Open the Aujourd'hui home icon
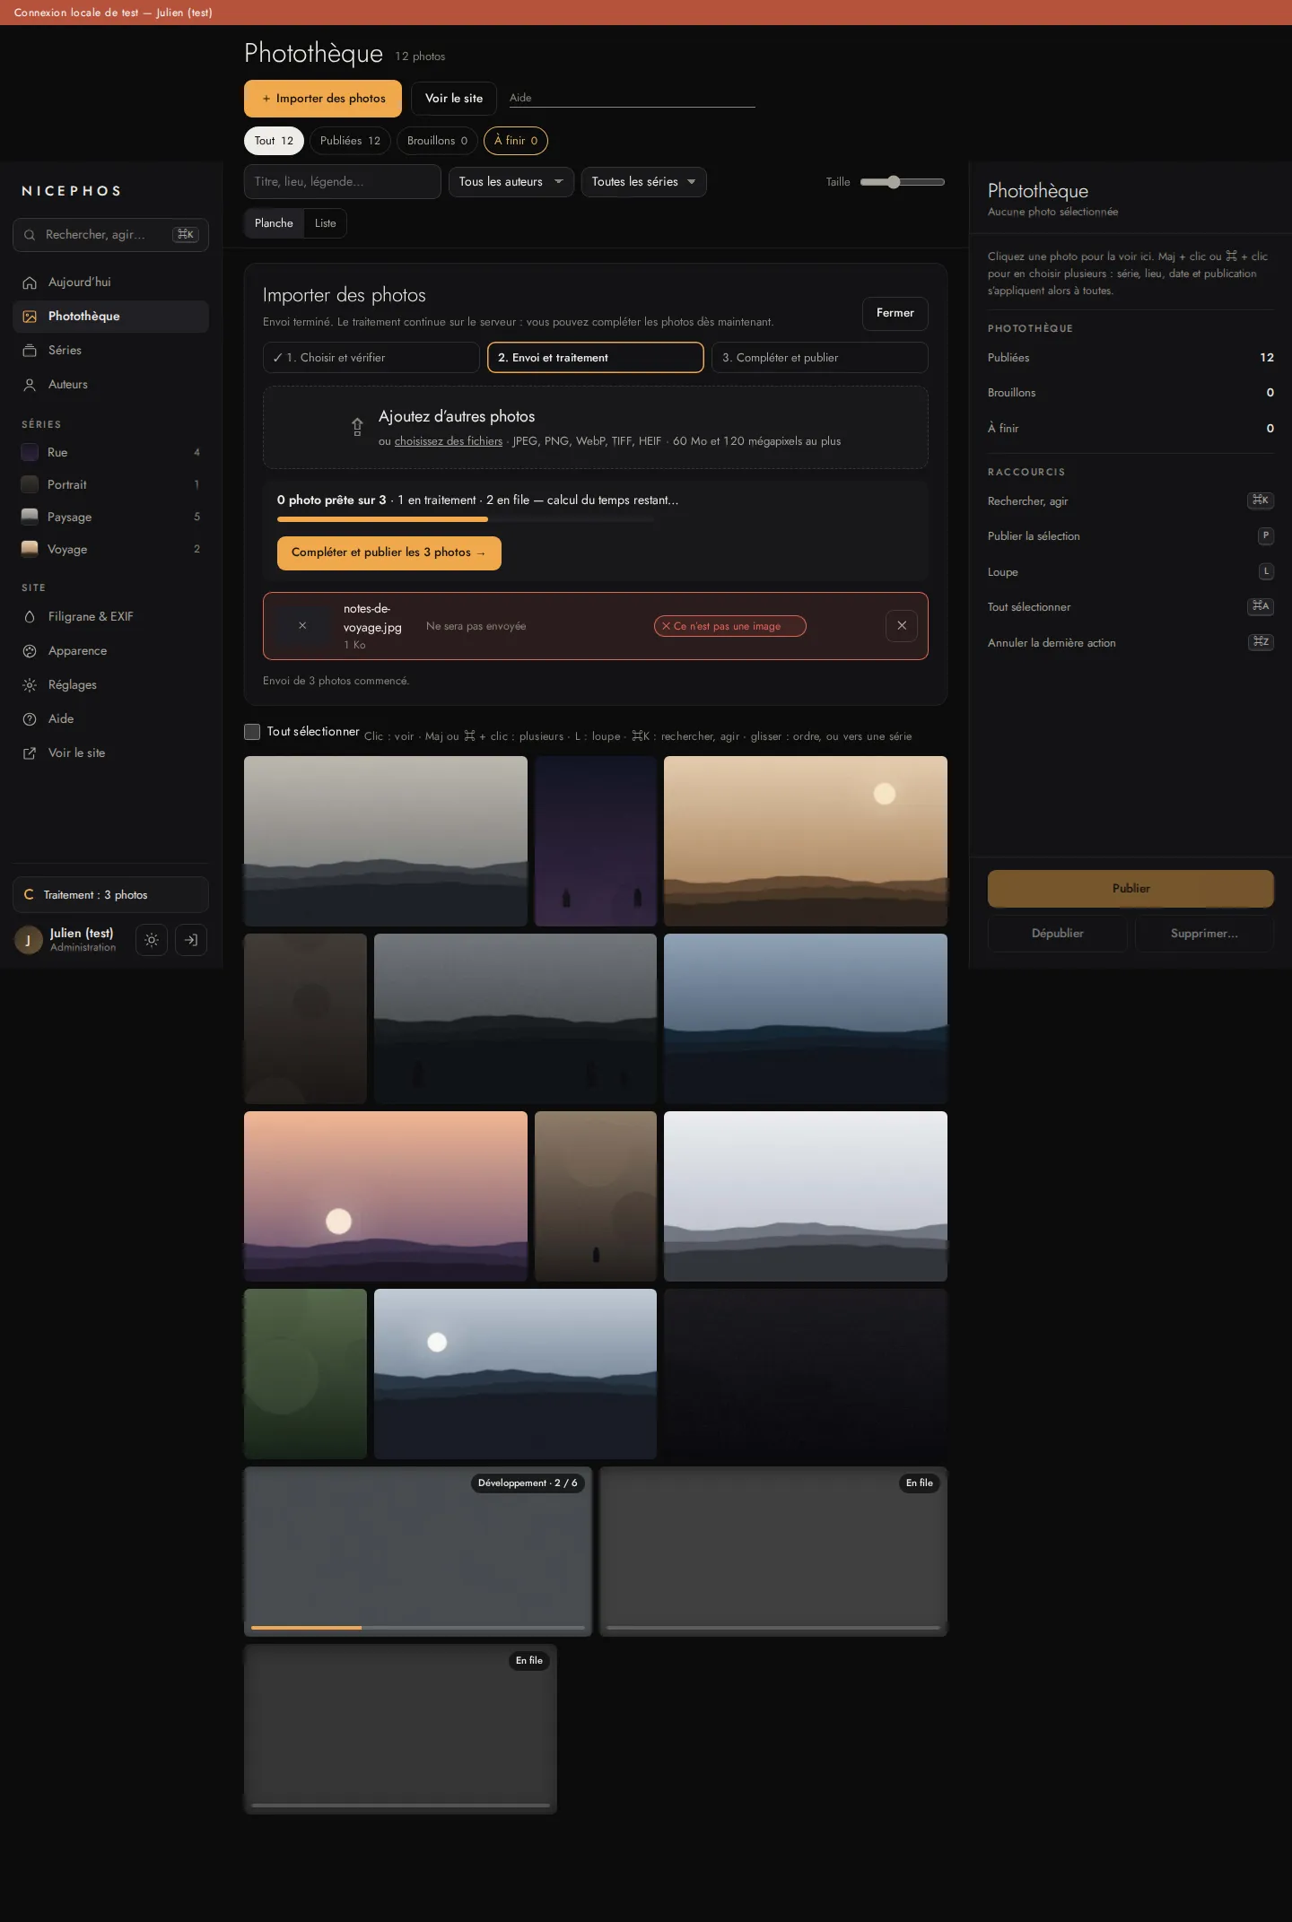This screenshot has height=1922, width=1292. coord(30,283)
